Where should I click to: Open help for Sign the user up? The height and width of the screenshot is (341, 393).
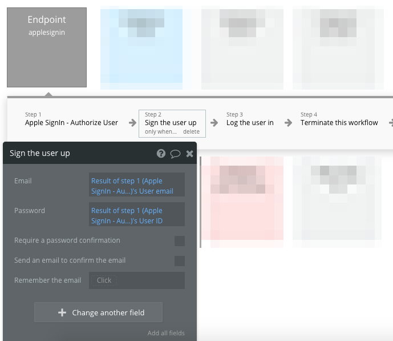click(161, 153)
